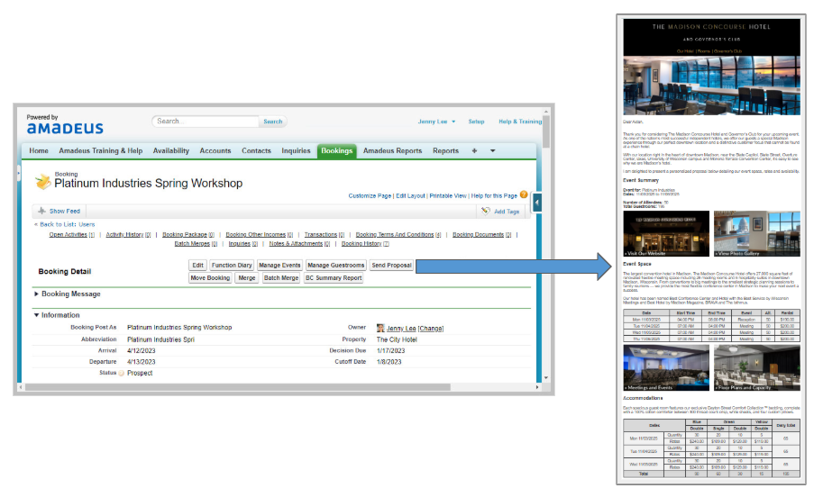This screenshot has height=497, width=823.
Task: Collapse the Information section
Action: (x=37, y=315)
